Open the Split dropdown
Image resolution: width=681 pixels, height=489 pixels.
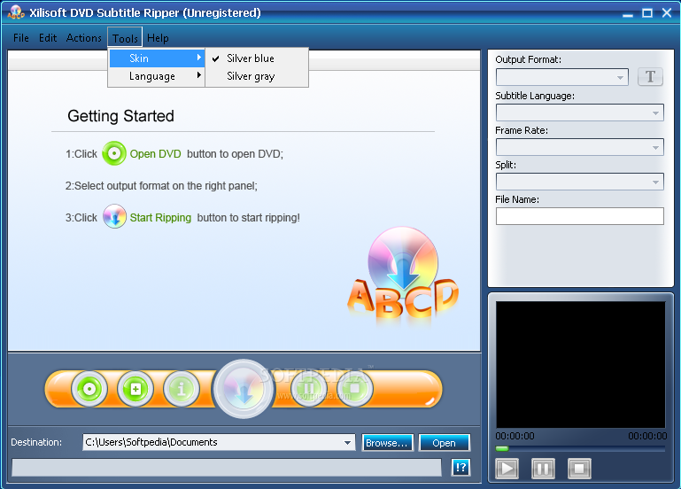[x=580, y=182]
